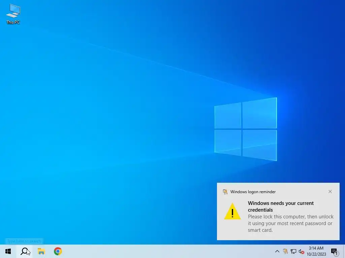This screenshot has width=345, height=258.
Task: Open the Windows Start menu
Action: [x=8, y=251]
